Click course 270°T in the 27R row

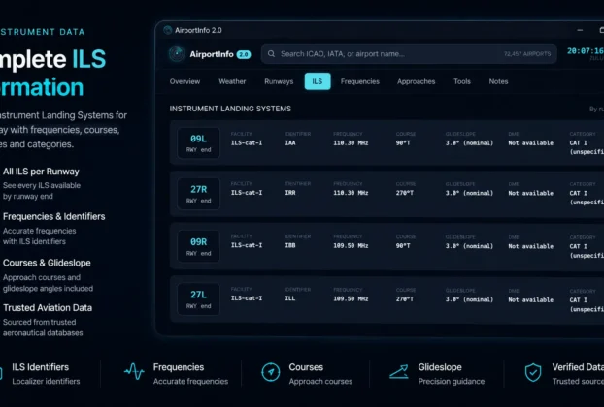pyautogui.click(x=405, y=193)
